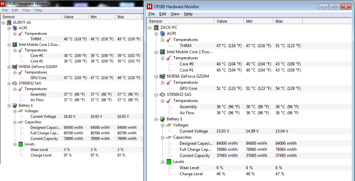
Task: Click the green Levels icon in ZACK-PC window
Action: 169,162
